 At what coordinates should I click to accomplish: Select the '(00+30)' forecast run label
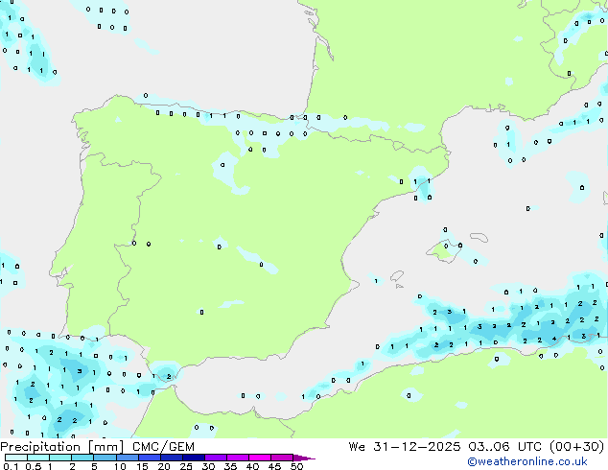click(x=577, y=447)
